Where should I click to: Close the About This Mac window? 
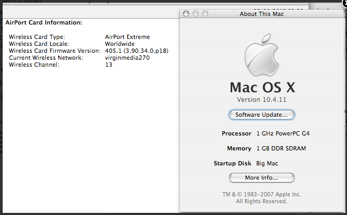(186, 14)
